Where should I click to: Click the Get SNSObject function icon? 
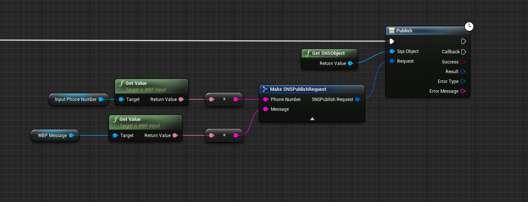[307, 53]
